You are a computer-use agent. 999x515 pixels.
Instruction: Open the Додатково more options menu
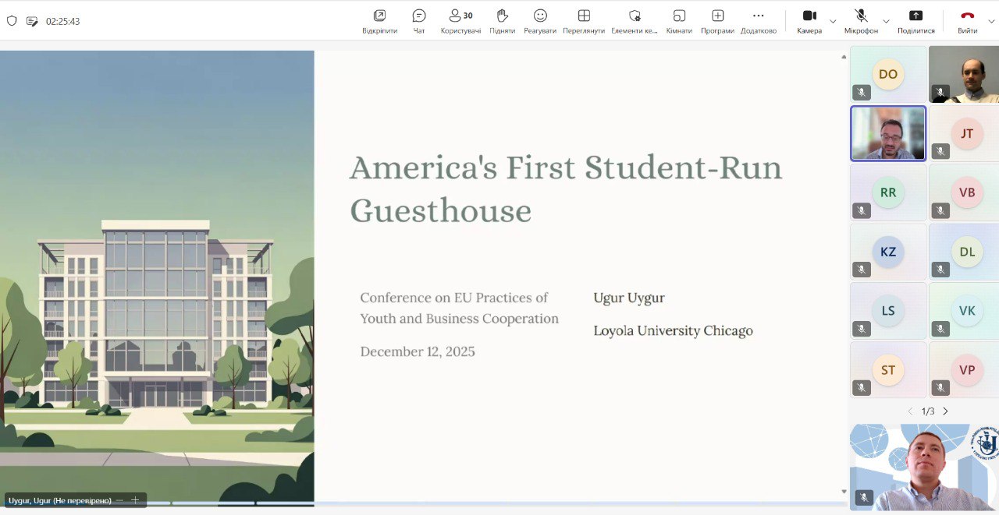(x=758, y=16)
